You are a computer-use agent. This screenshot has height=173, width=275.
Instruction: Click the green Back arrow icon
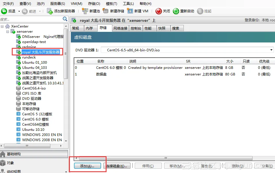pos(4,11)
